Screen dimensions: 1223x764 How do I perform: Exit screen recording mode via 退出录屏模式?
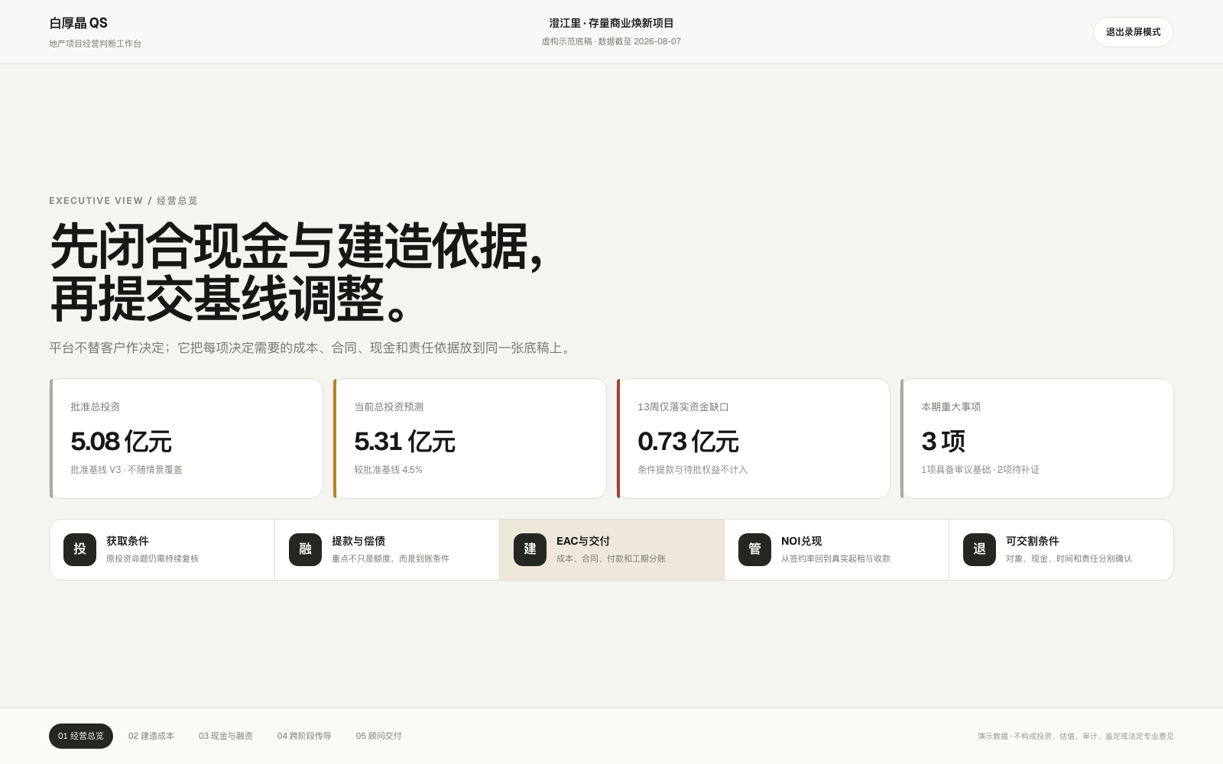1133,32
